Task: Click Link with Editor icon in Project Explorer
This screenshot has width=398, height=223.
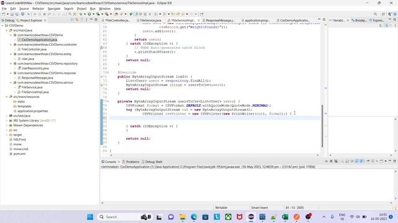Action: tap(77, 20)
